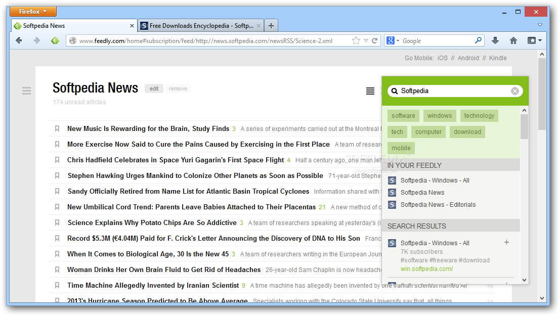Viewport: 560px width, 316px height.
Task: Select the tech tag
Action: [397, 132]
